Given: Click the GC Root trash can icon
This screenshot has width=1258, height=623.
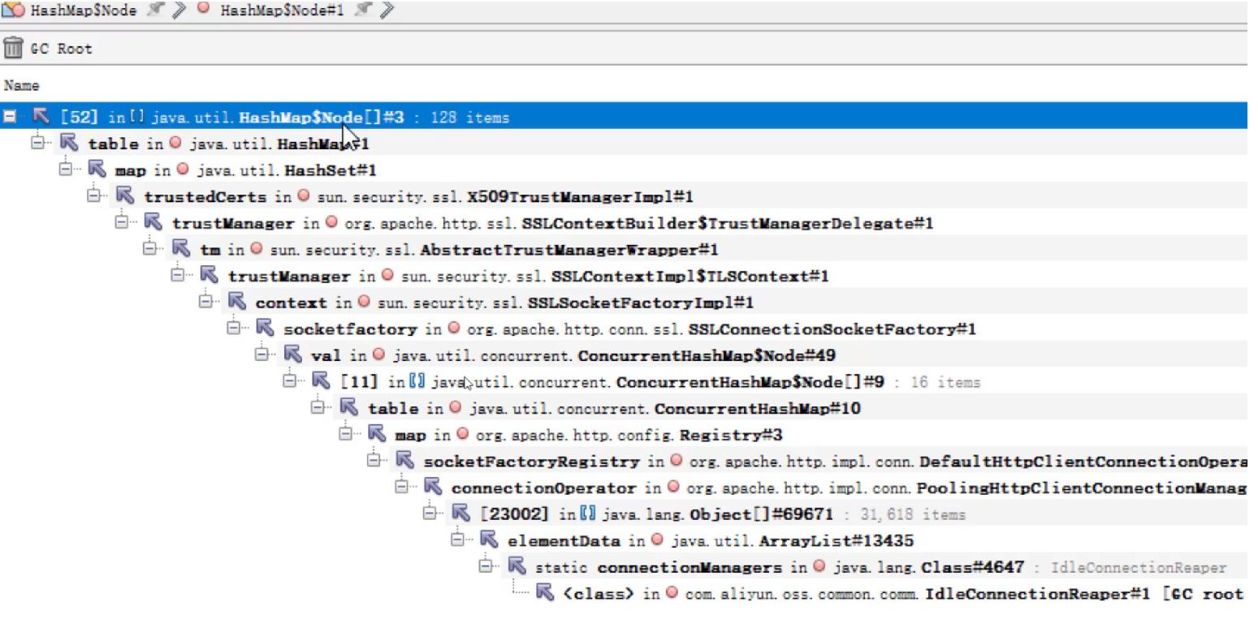Looking at the screenshot, I should pos(13,48).
